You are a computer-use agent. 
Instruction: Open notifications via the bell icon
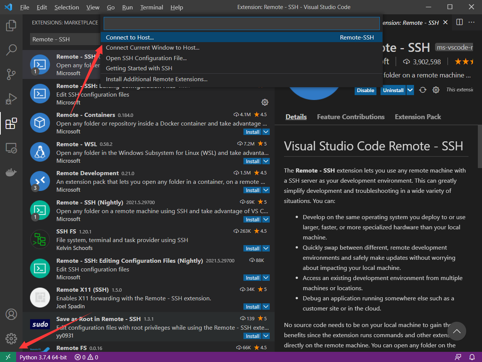(472, 357)
